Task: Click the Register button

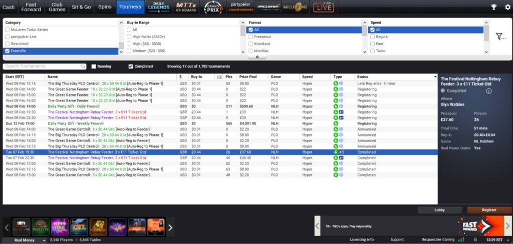Action: pyautogui.click(x=489, y=210)
